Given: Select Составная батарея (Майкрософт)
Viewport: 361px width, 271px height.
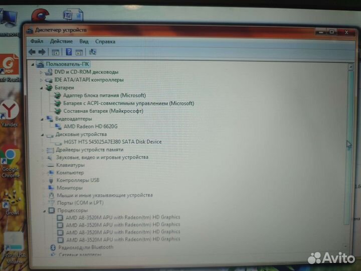Looking at the screenshot, I should (103, 111).
